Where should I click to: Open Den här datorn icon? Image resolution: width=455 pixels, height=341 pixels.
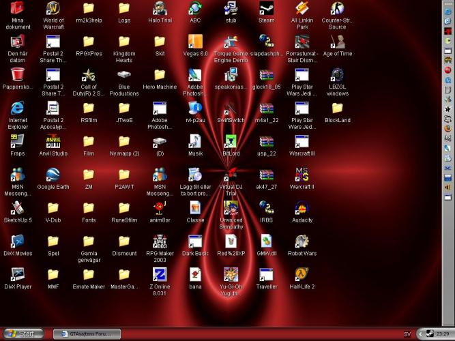point(18,42)
